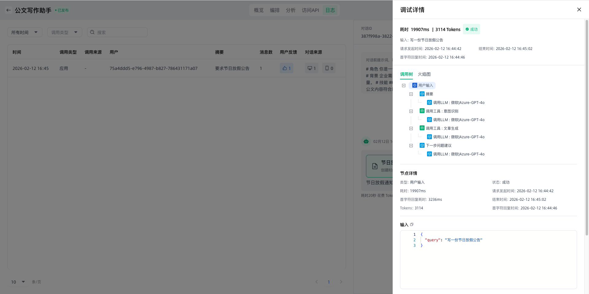
Task: Click the 用户输入 node icon in the call tree
Action: click(x=415, y=85)
